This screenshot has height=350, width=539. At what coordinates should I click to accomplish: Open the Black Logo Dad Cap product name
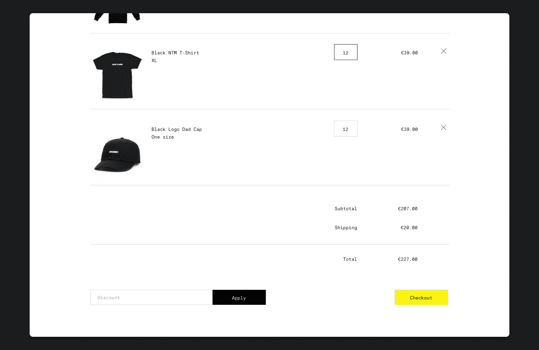tap(177, 129)
